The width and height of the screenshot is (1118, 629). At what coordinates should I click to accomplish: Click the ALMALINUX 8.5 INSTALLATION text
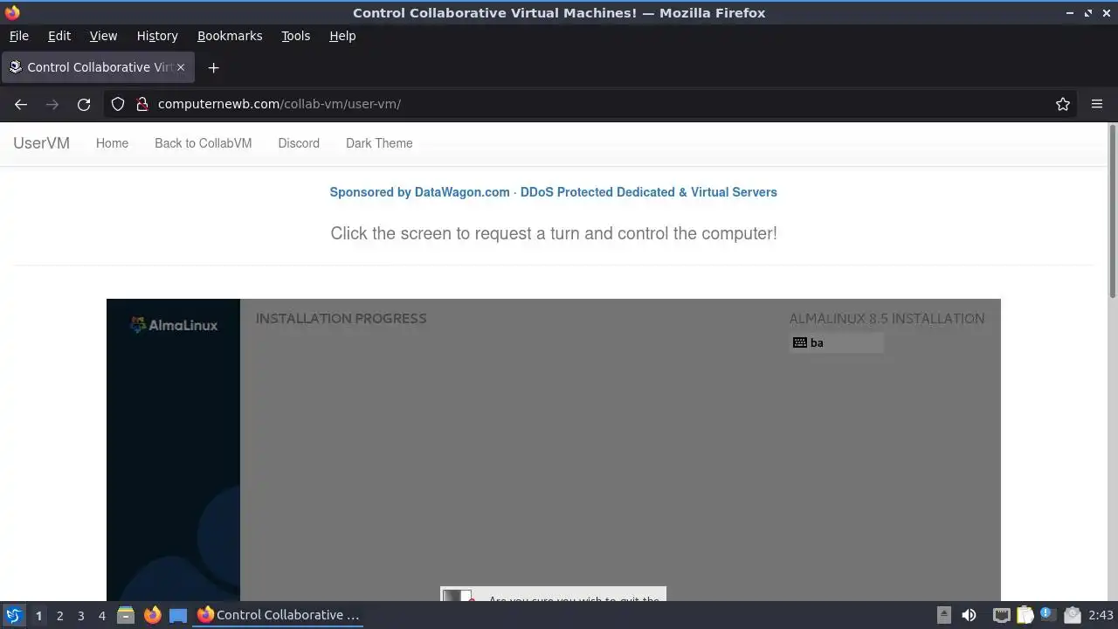click(887, 318)
